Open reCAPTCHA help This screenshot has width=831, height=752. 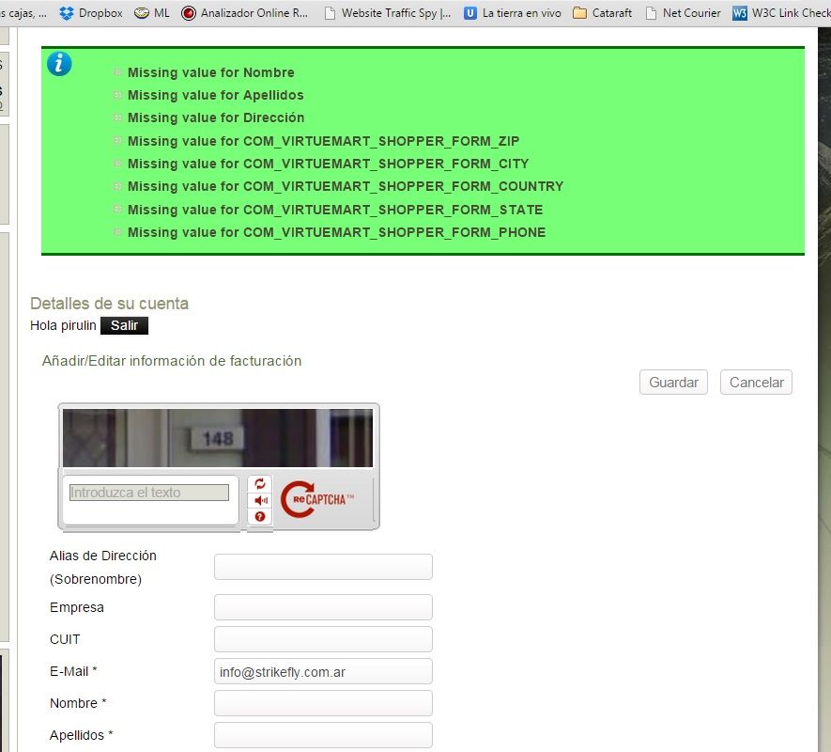[x=260, y=516]
